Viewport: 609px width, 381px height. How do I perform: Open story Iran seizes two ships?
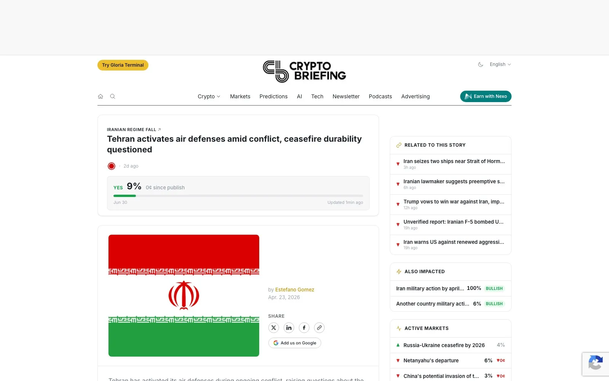451,164
